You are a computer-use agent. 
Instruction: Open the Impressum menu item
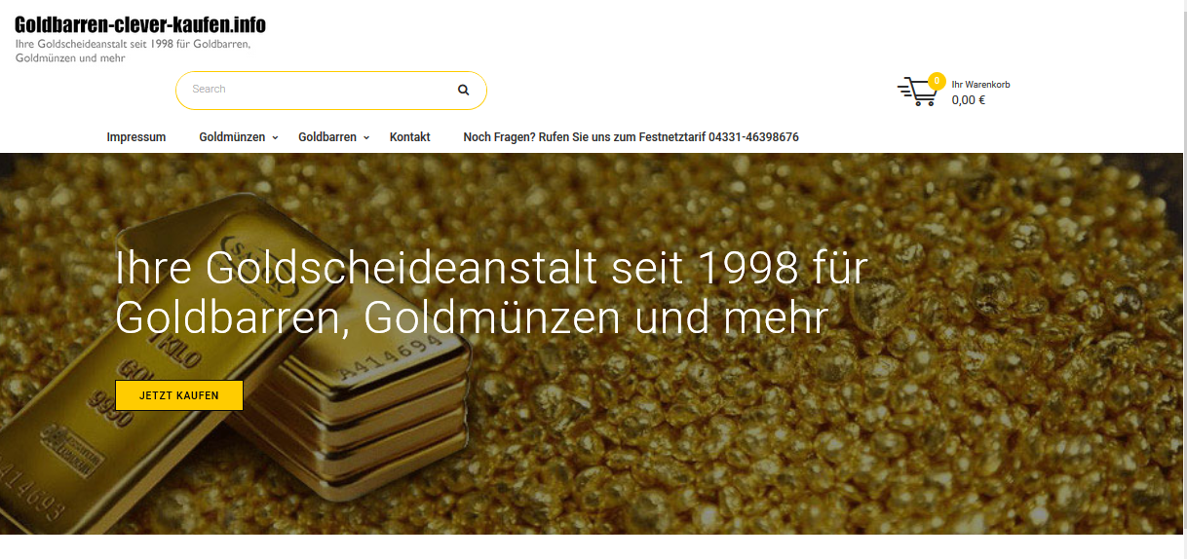[x=136, y=137]
